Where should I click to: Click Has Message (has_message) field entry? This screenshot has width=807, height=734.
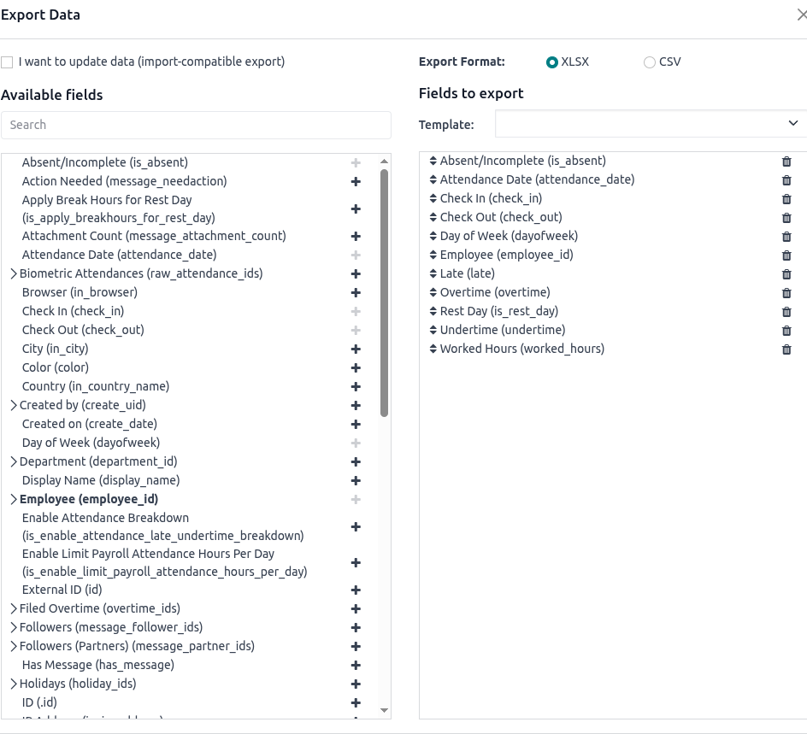pyautogui.click(x=97, y=665)
